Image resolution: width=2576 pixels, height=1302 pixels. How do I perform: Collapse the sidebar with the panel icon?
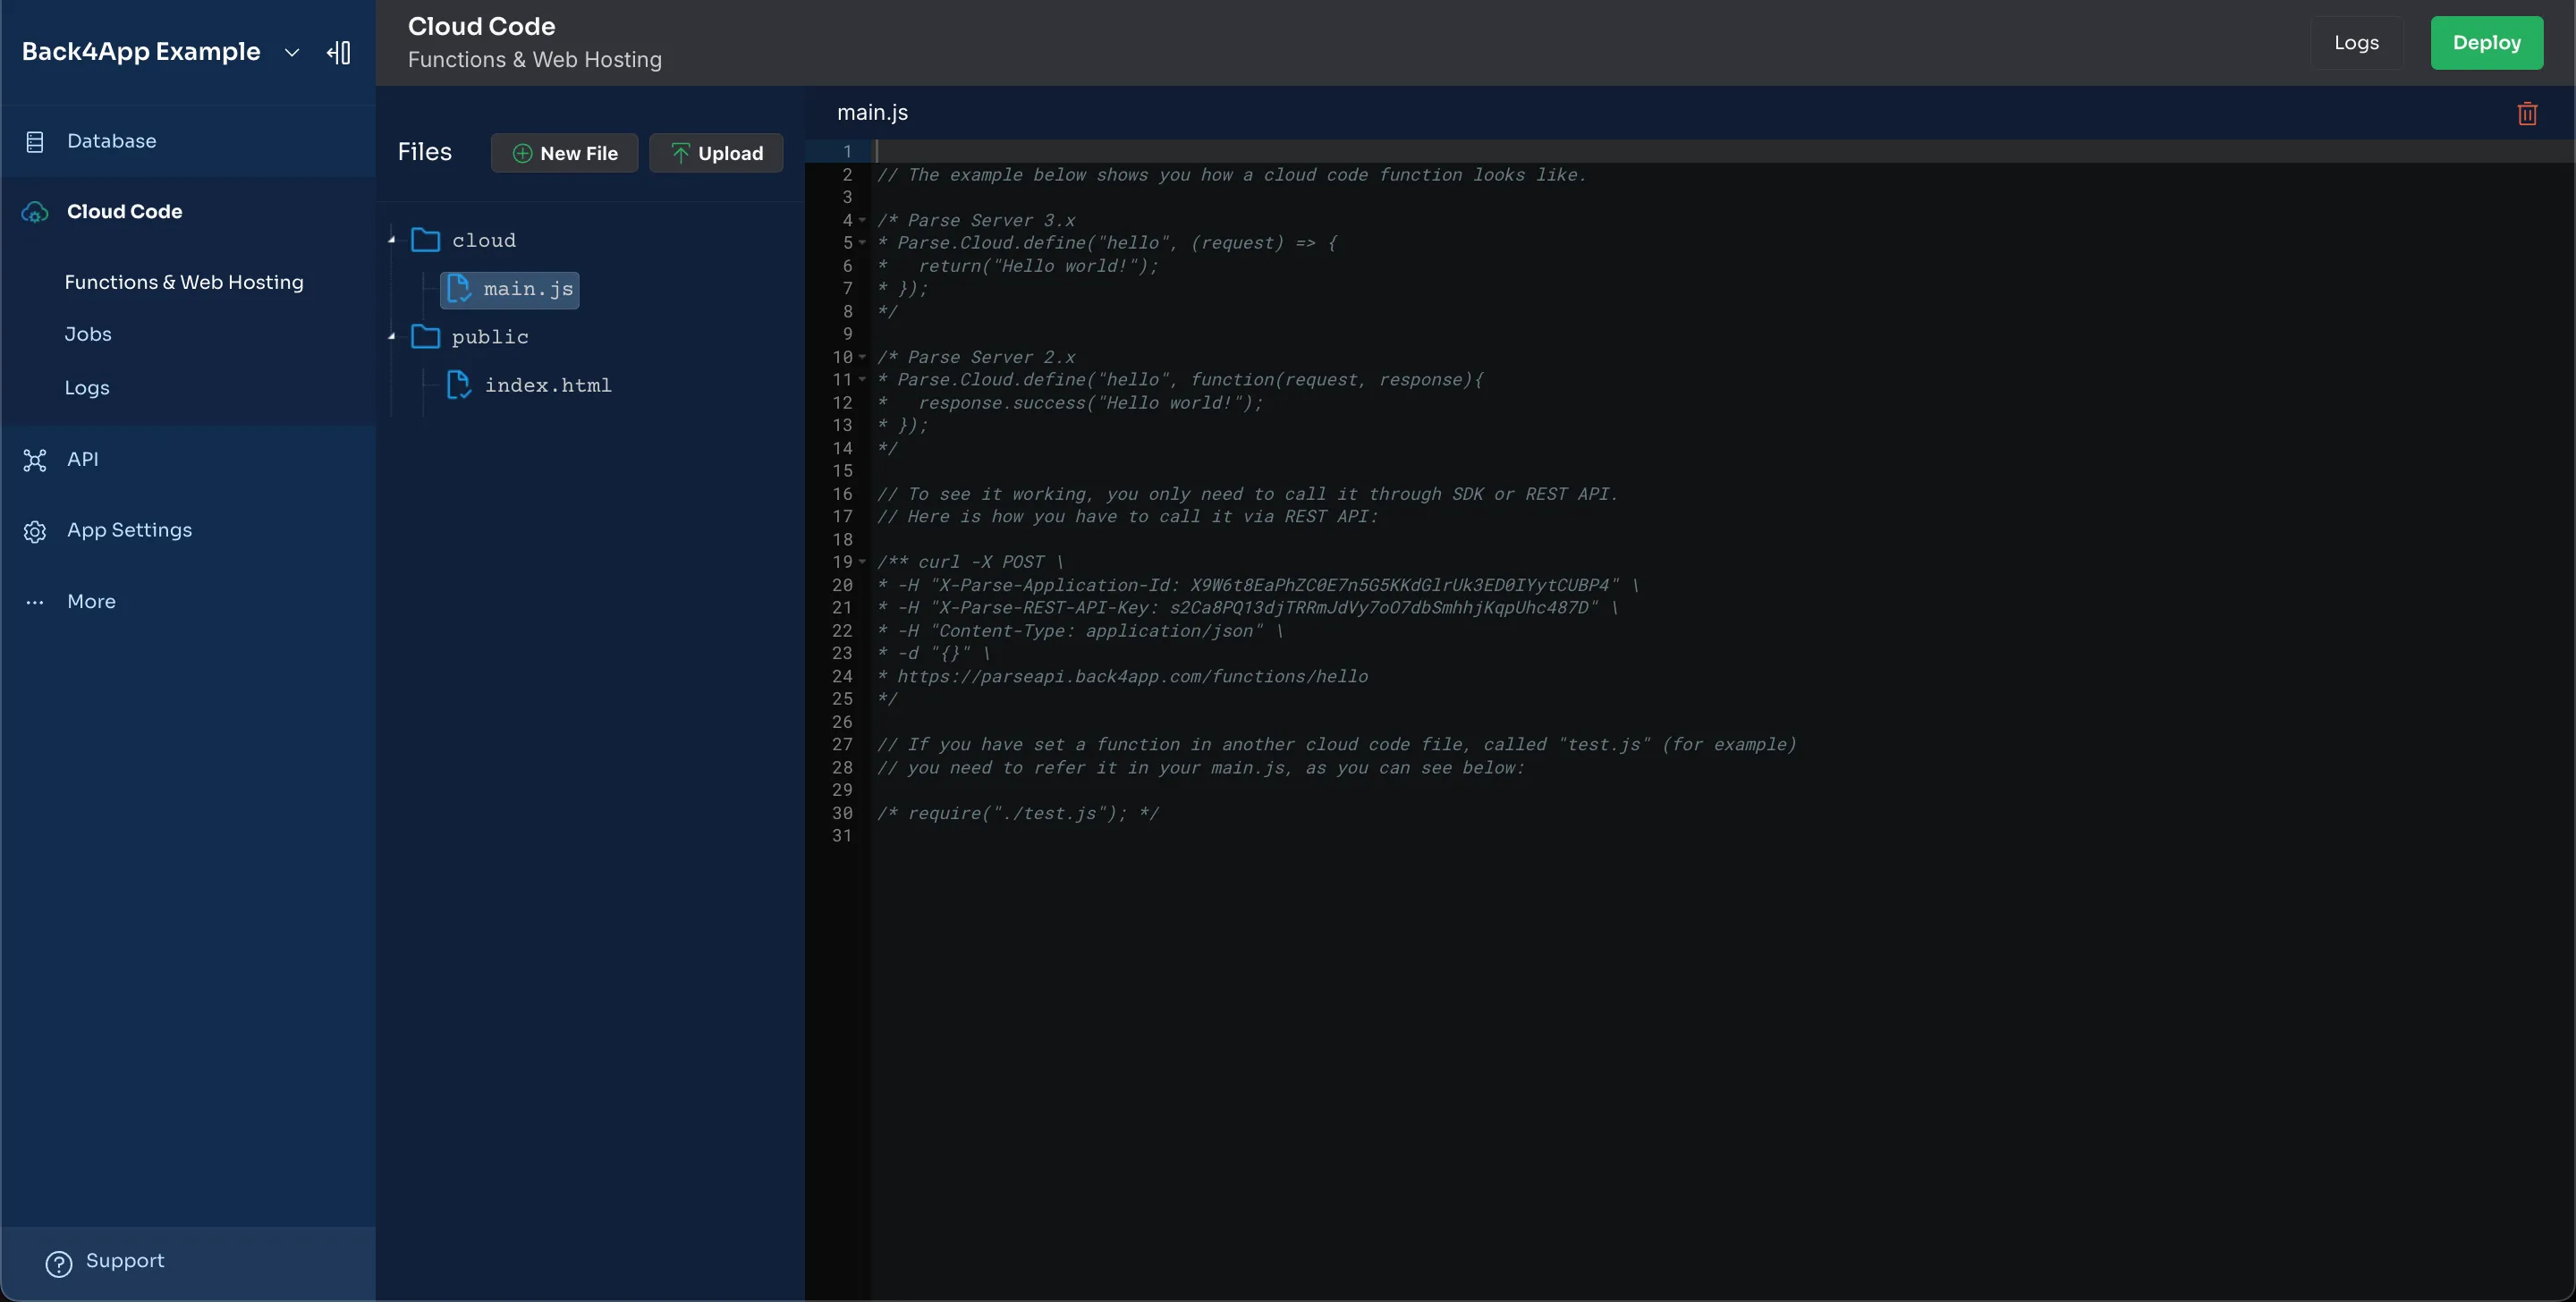[339, 52]
